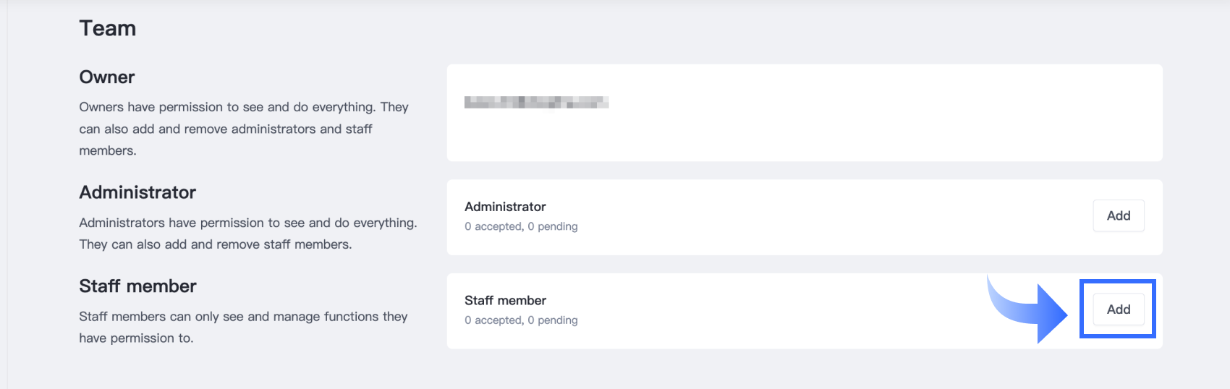Click the Administrator label inside its card
The height and width of the screenshot is (389, 1230).
[505, 207]
